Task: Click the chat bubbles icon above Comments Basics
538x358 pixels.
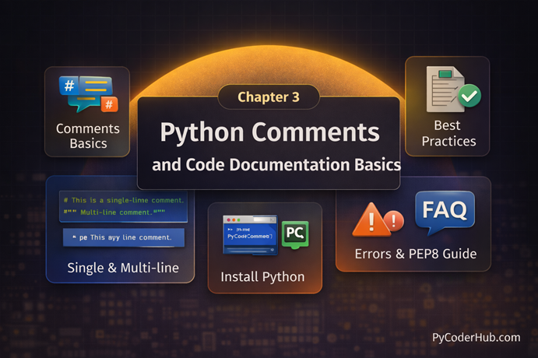Action: click(89, 94)
